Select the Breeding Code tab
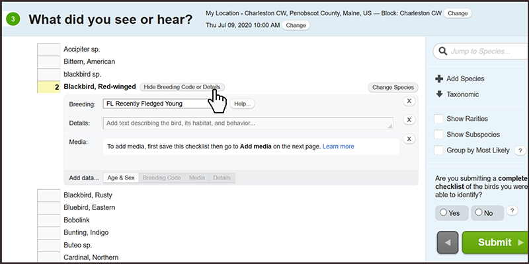Viewport: 529px width, 264px height. pyautogui.click(x=161, y=178)
